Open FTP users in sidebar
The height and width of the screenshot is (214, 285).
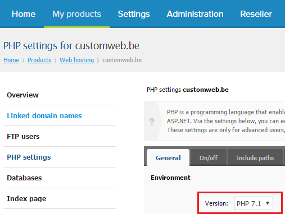coord(23,137)
